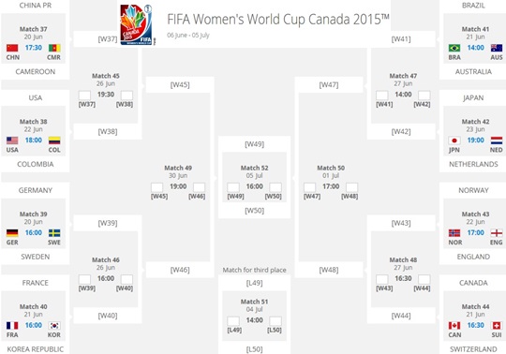Click the L50 score box in Match 51

275,321
